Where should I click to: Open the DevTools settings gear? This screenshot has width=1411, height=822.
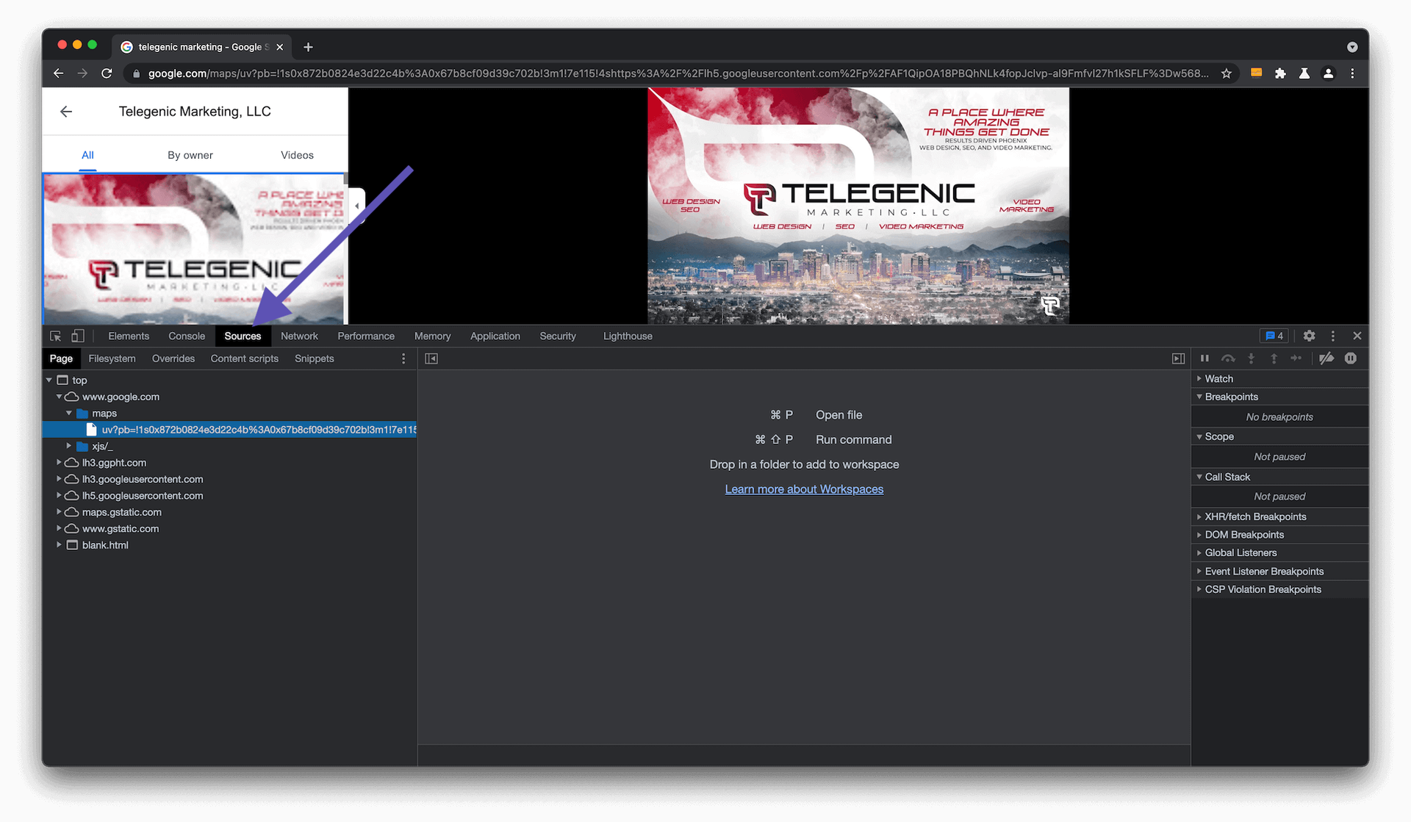1309,336
